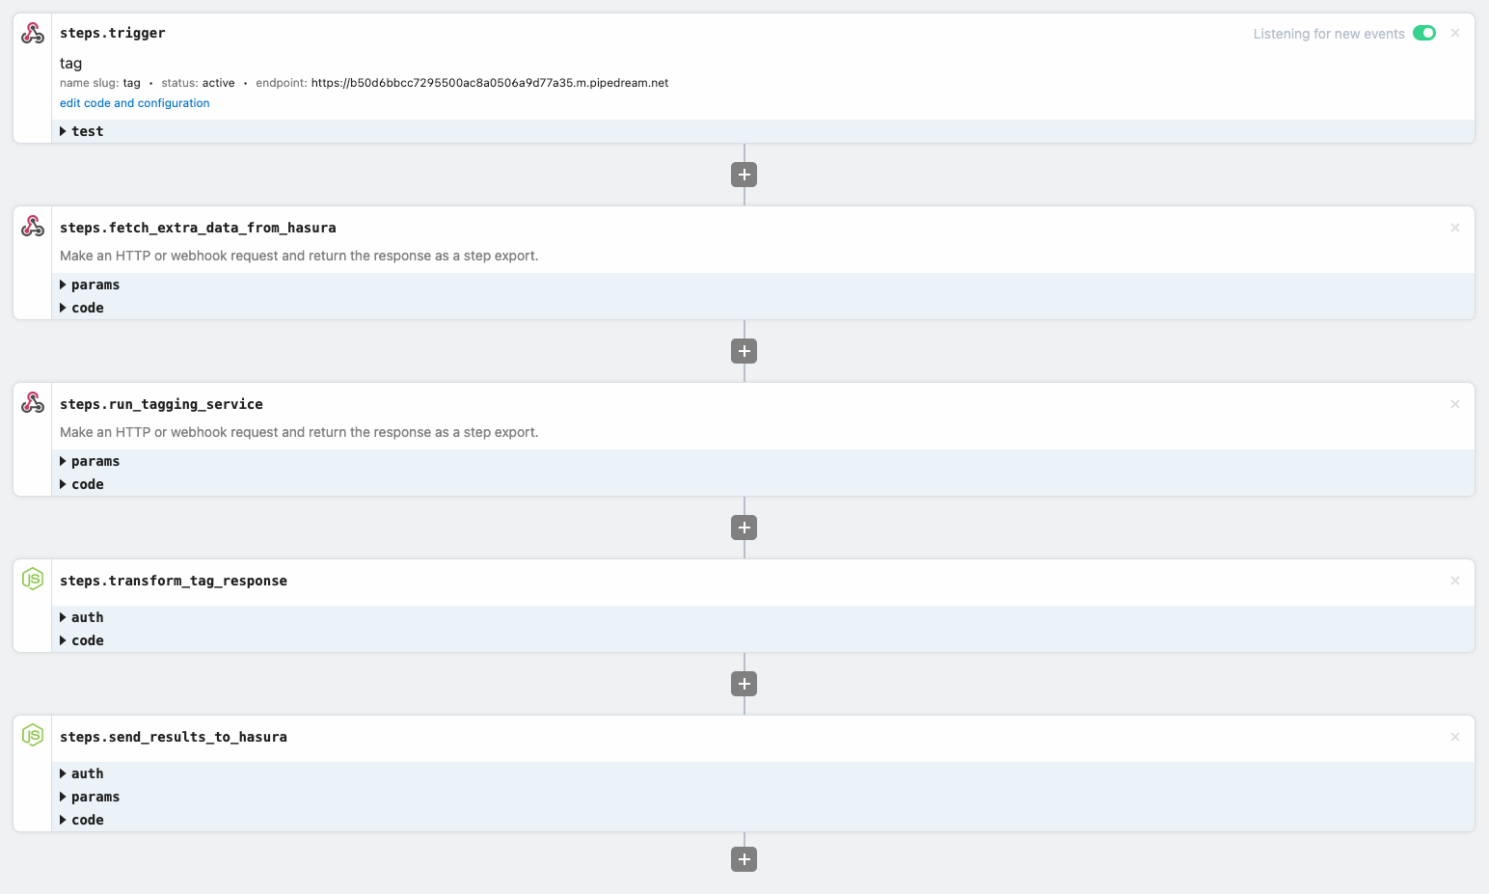This screenshot has height=894, width=1489.
Task: Click the trigger name 'tag'
Action: tap(70, 64)
